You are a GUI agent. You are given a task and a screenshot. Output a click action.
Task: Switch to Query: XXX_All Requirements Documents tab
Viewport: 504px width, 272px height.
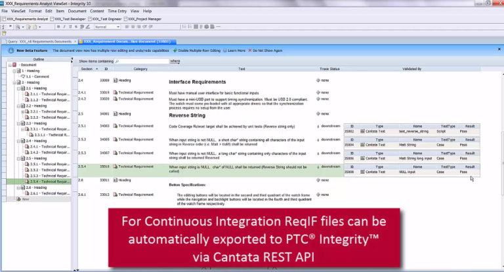point(40,41)
